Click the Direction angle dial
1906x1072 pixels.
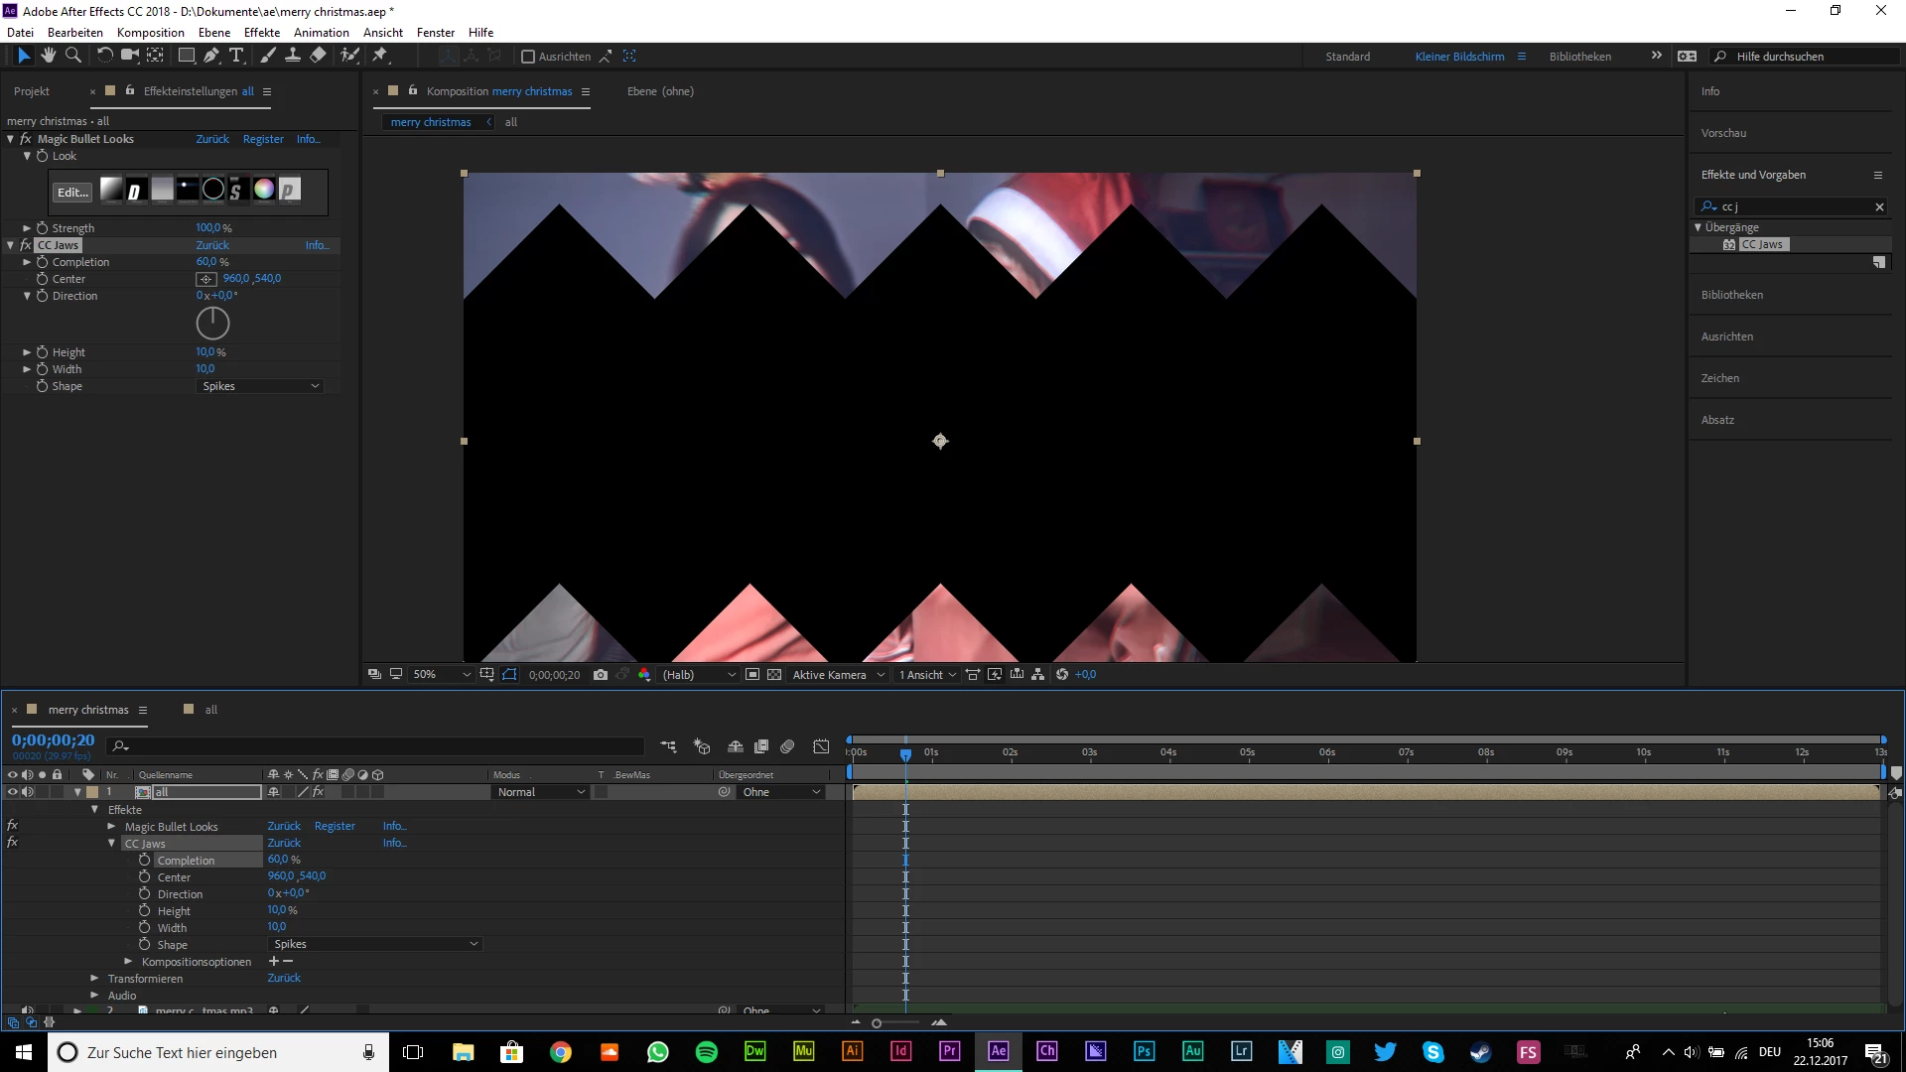(212, 324)
